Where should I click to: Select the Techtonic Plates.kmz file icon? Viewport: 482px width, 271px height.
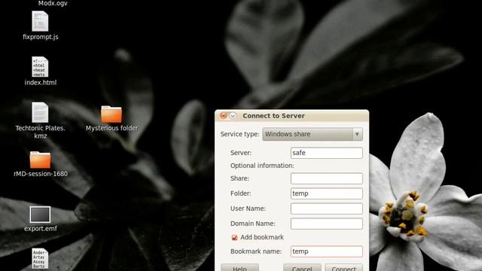[x=40, y=112]
